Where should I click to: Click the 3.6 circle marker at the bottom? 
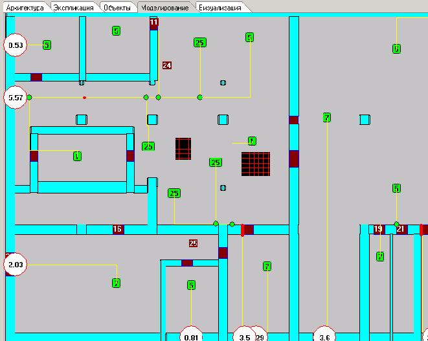(x=324, y=335)
